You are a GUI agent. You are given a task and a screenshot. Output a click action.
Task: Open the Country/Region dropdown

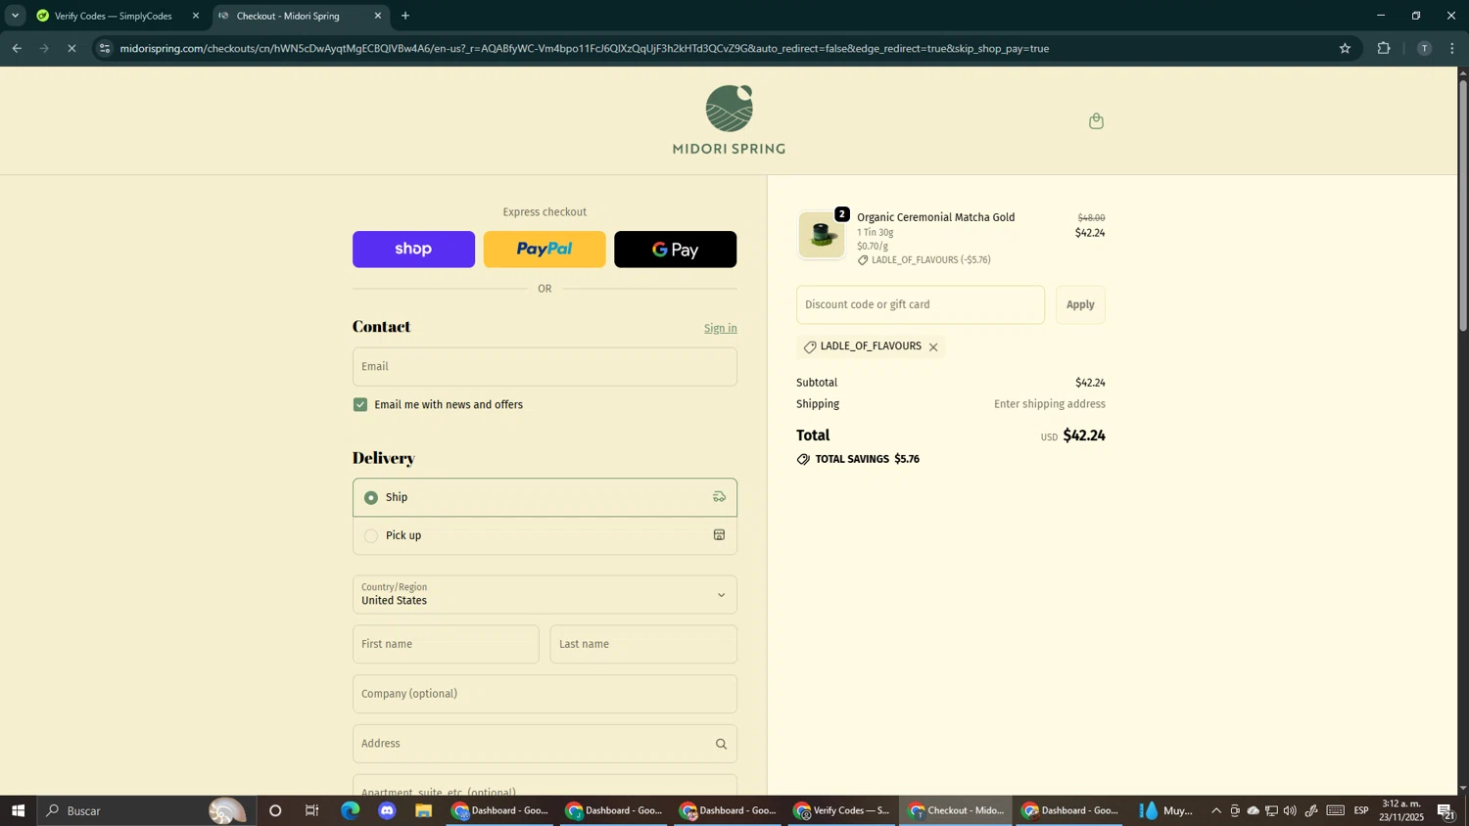pos(545,595)
